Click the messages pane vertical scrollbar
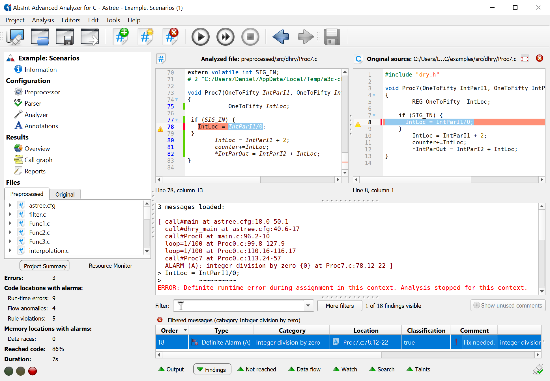The height and width of the screenshot is (381, 550). point(542,249)
